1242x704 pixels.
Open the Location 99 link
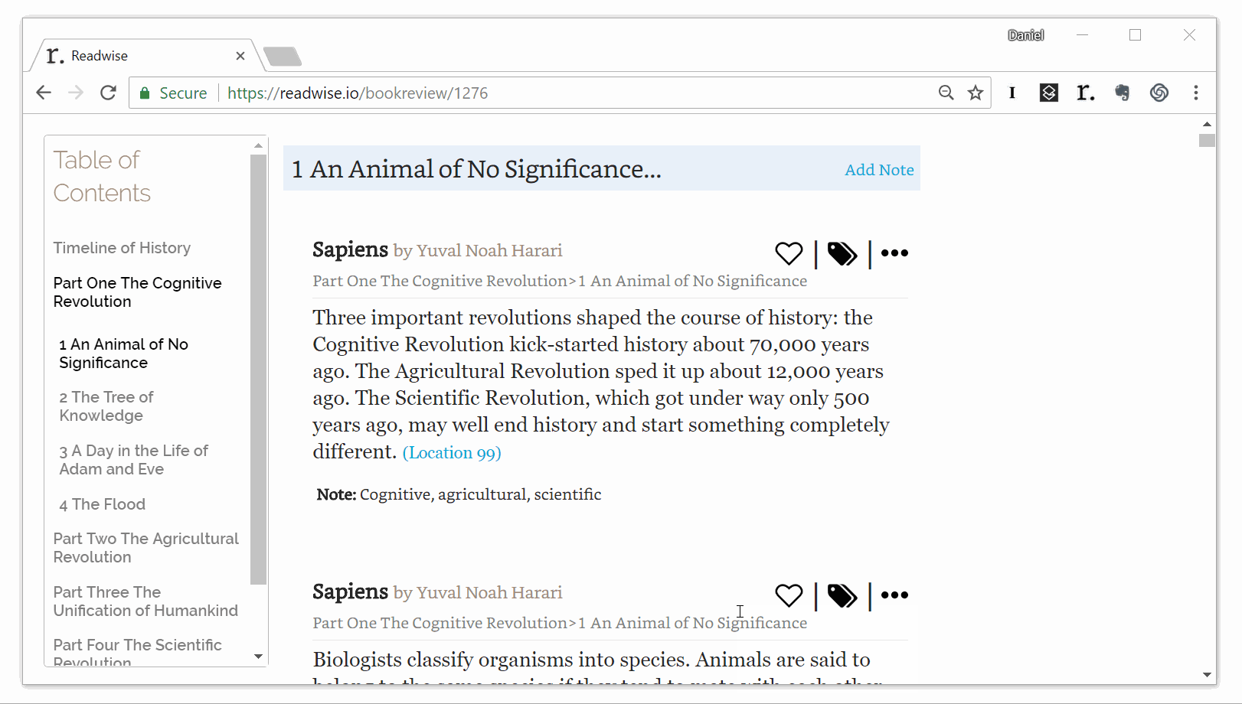(x=452, y=453)
